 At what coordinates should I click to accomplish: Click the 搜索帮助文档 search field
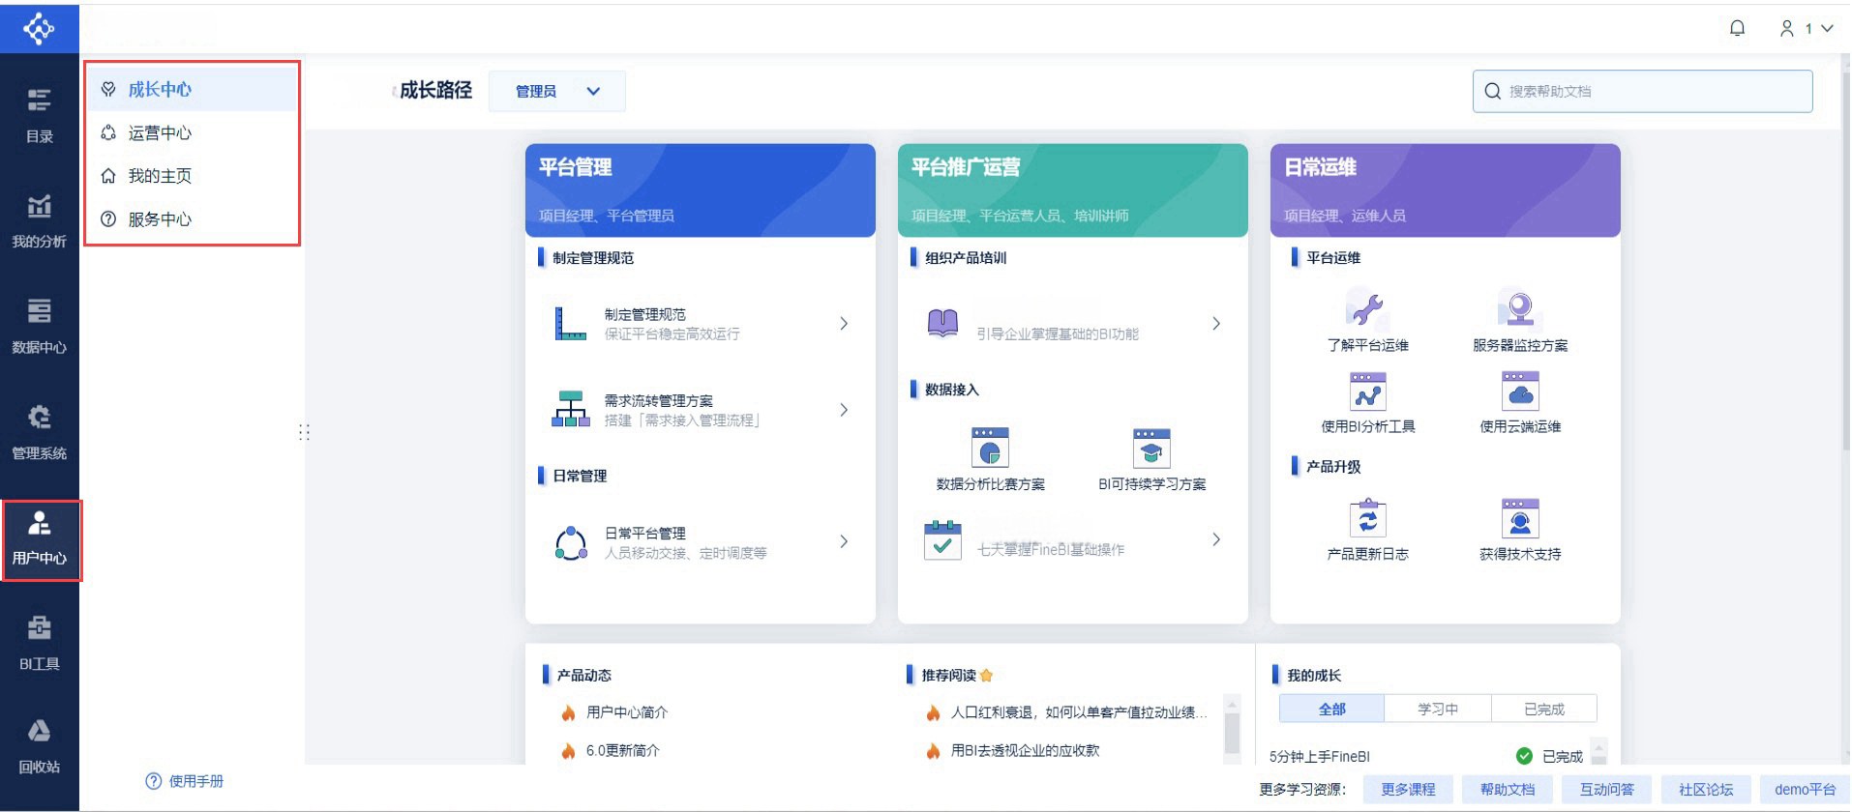1642,91
